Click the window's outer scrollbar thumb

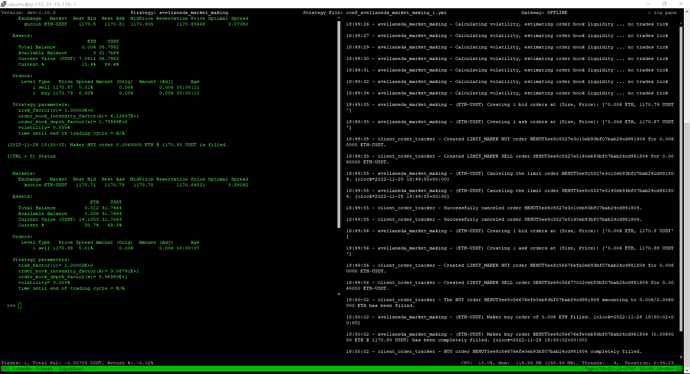(x=687, y=245)
